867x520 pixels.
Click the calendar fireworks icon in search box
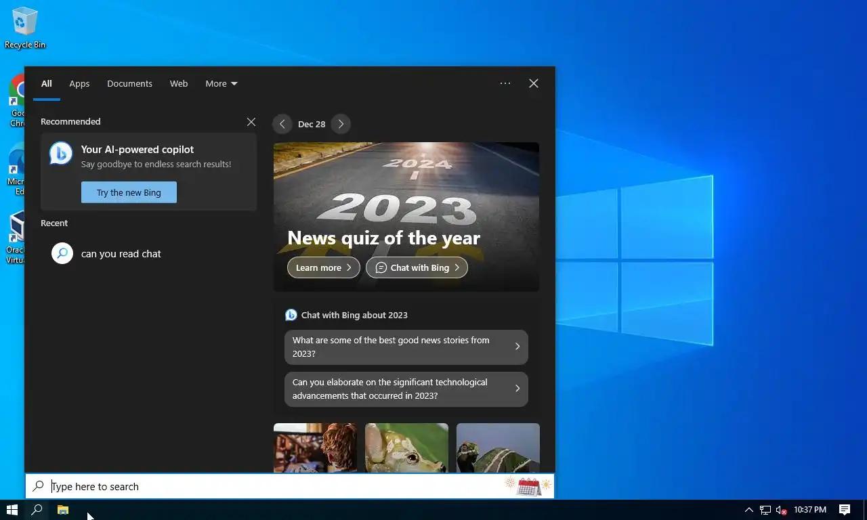pos(528,485)
